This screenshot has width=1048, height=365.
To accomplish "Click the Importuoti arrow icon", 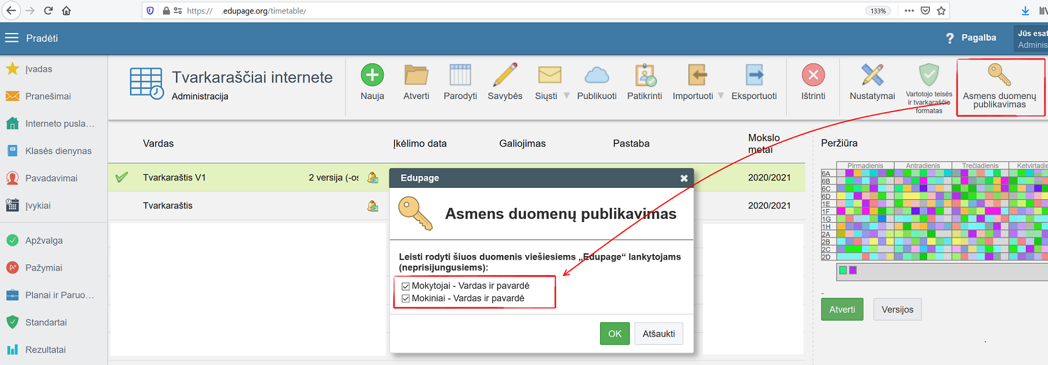I will coord(697,75).
